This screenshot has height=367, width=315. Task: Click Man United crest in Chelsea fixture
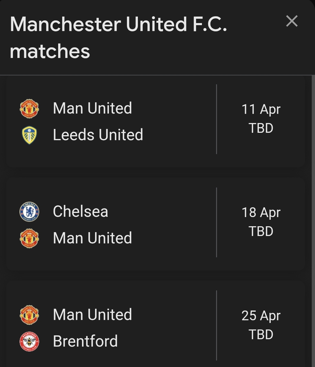click(29, 238)
